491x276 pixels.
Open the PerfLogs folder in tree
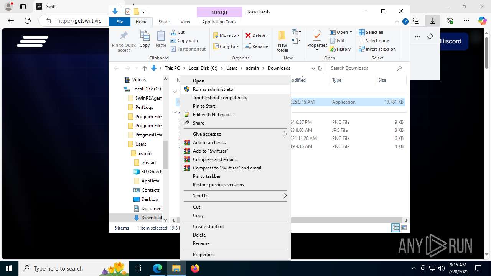[x=144, y=107]
